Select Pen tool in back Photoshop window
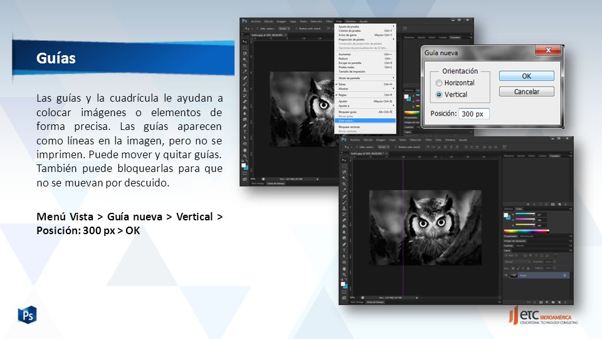Viewport: 602px width, 339px height. click(x=245, y=126)
